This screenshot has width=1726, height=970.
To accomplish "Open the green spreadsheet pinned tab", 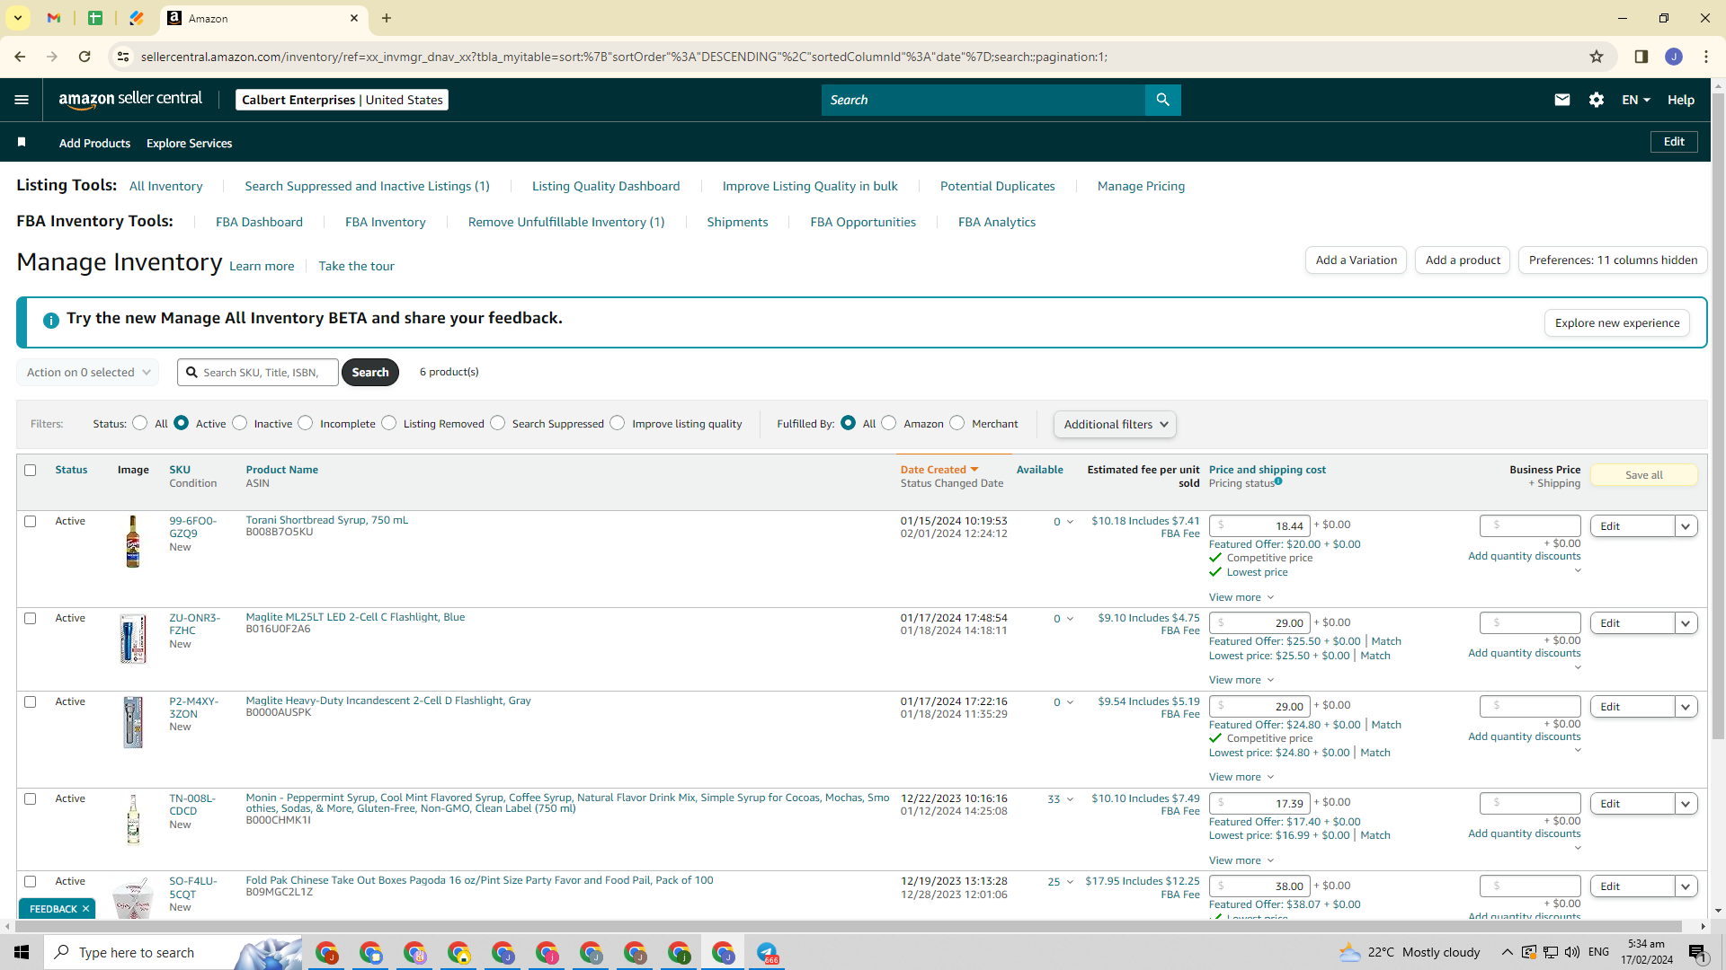I will 95,18.
